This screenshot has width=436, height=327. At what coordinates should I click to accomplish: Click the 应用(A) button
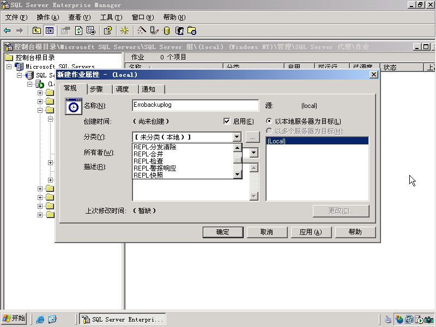311,232
